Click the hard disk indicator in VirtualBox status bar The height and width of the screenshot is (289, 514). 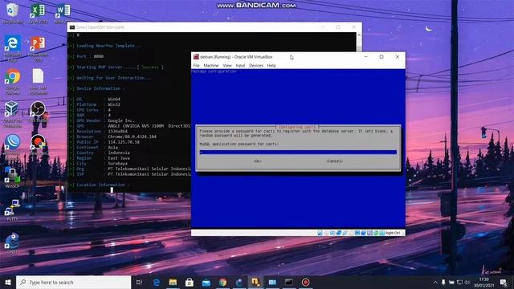click(x=320, y=233)
